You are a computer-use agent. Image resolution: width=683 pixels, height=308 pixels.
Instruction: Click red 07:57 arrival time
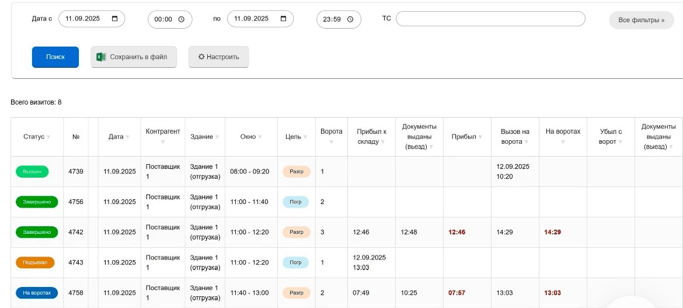[x=457, y=293]
